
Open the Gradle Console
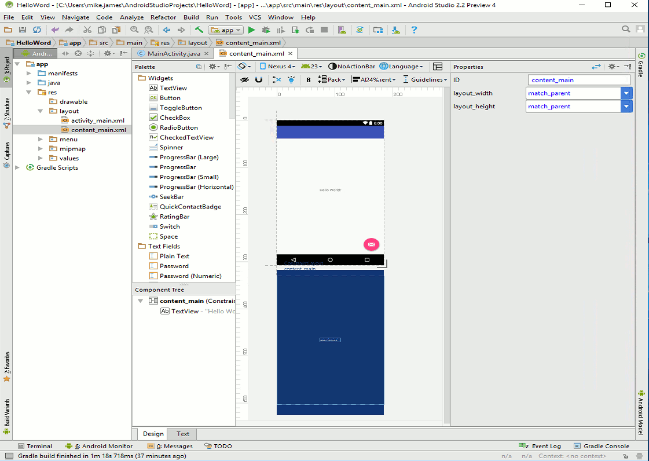[x=602, y=446]
